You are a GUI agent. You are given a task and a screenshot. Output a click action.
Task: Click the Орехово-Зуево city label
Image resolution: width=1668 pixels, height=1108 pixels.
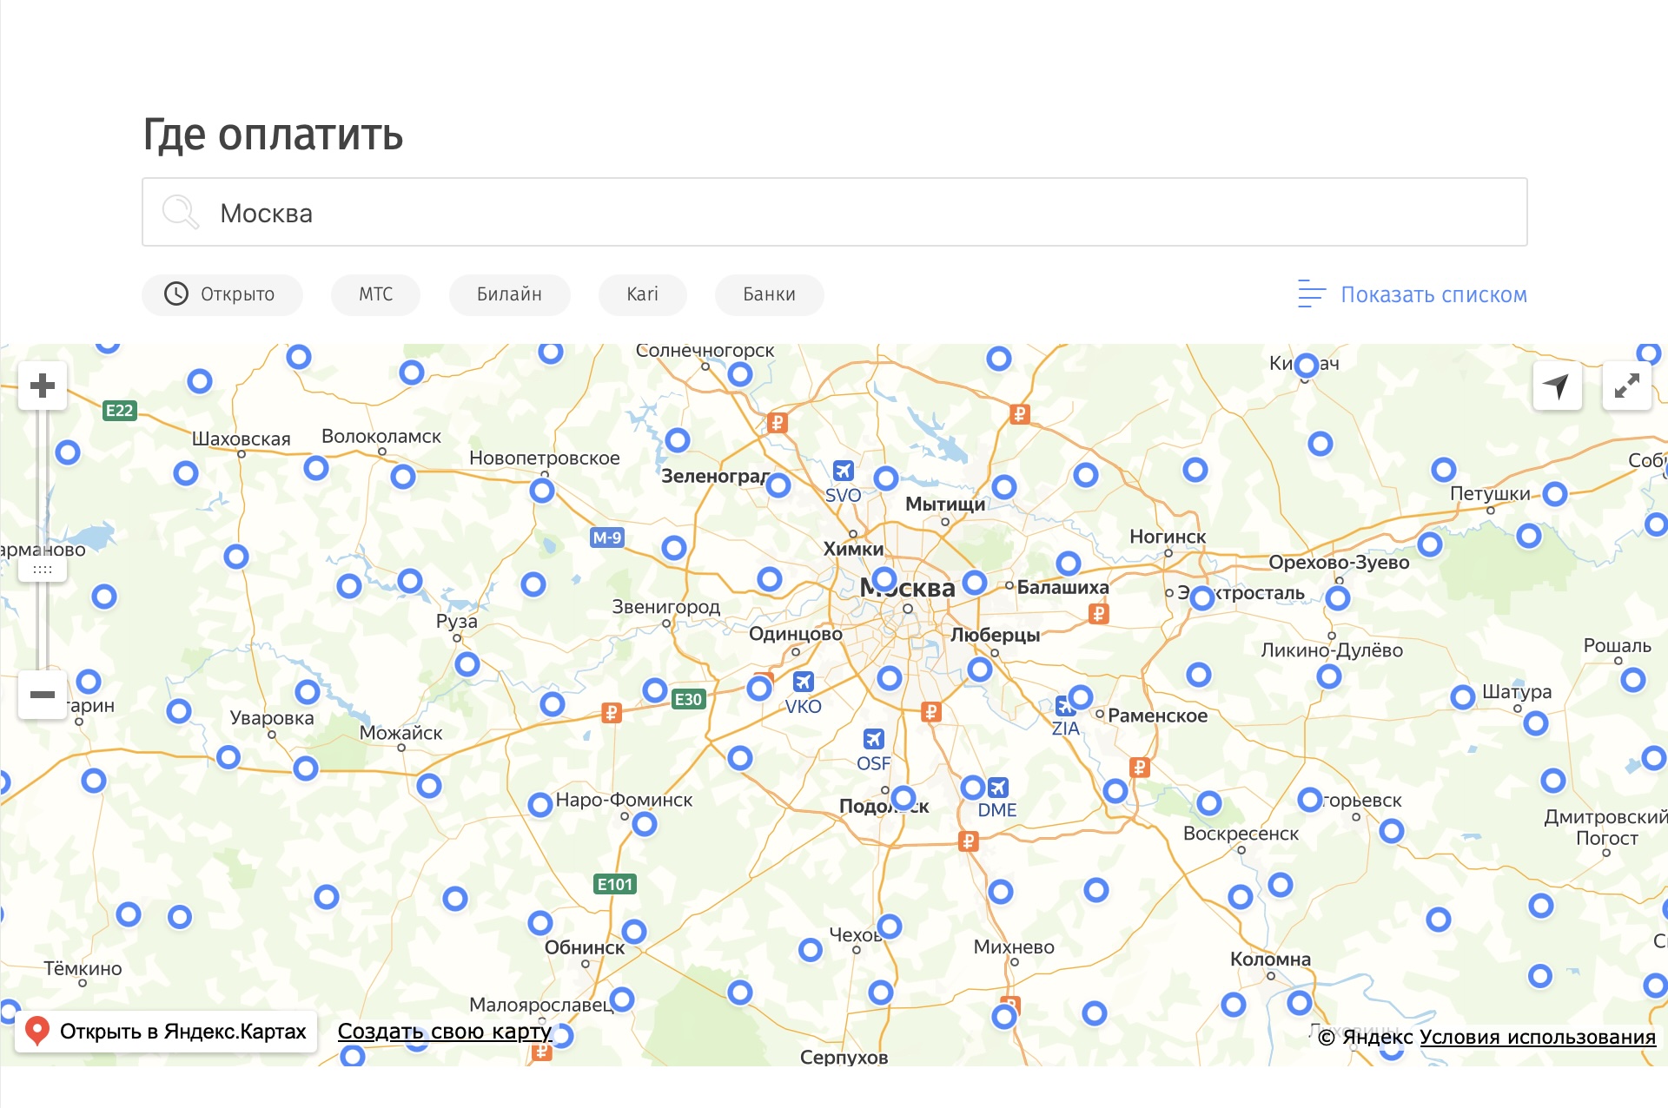coord(1339,562)
